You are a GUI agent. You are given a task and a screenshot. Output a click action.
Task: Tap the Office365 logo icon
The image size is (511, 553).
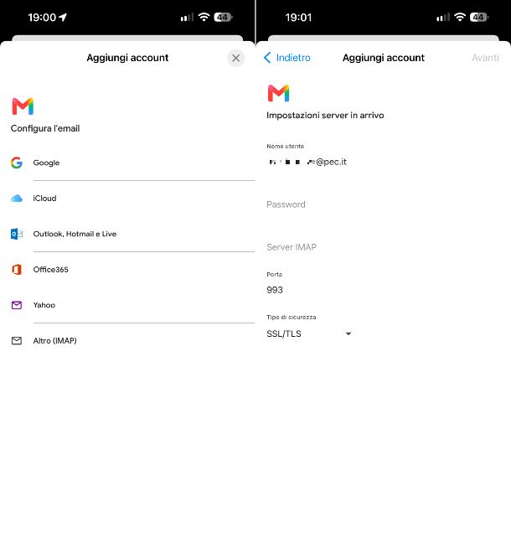point(17,270)
